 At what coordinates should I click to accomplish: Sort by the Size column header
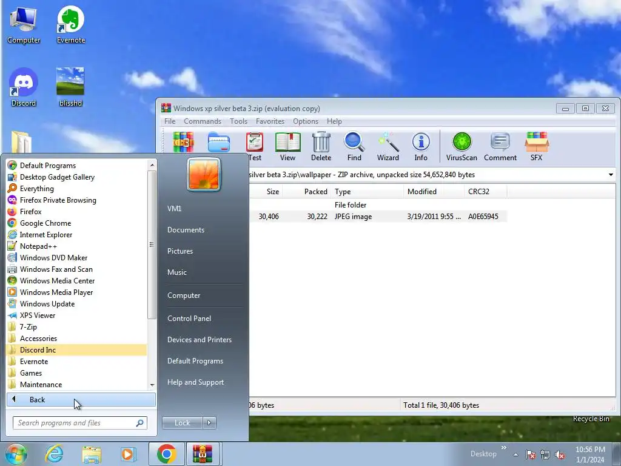265,192
